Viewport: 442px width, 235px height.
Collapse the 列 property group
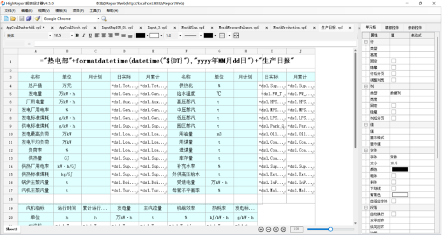[x=365, y=86]
